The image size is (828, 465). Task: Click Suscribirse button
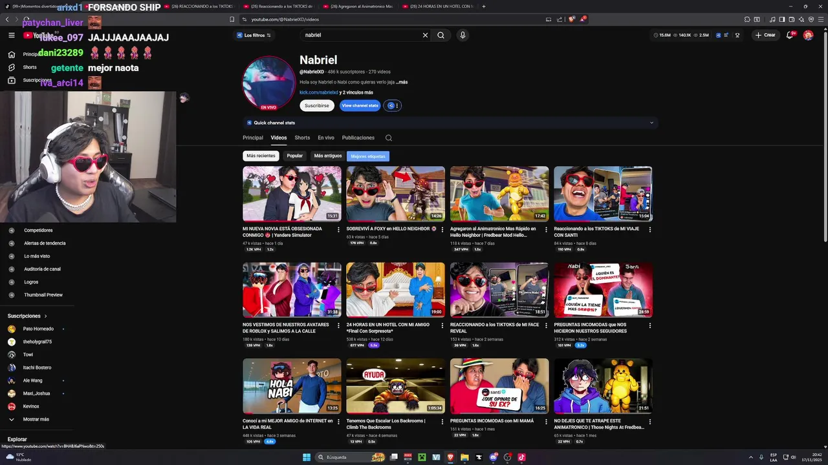click(x=317, y=105)
